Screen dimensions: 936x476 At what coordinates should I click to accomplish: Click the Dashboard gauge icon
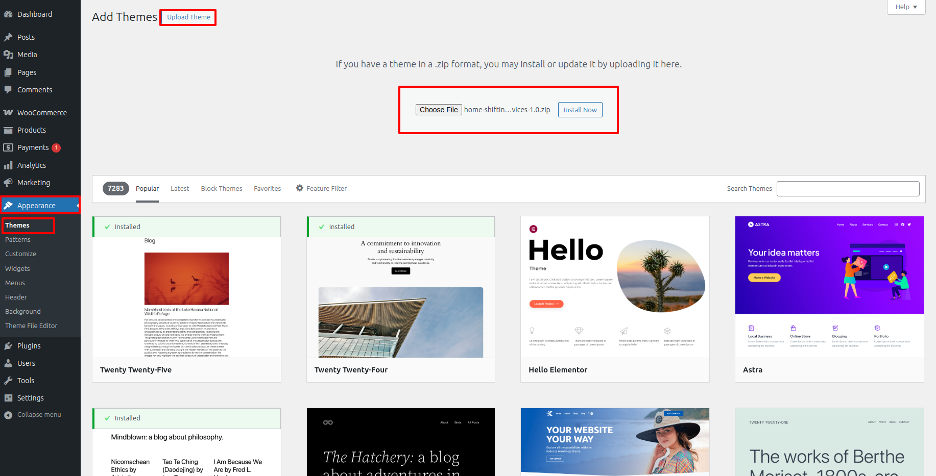(8, 14)
